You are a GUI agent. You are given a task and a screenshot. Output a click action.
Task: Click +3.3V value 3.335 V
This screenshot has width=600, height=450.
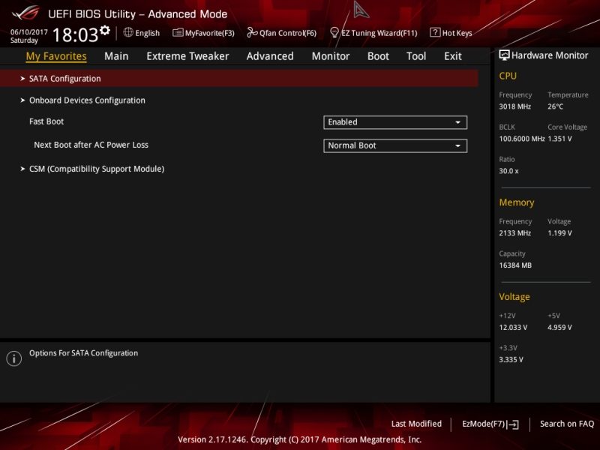pyautogui.click(x=511, y=360)
